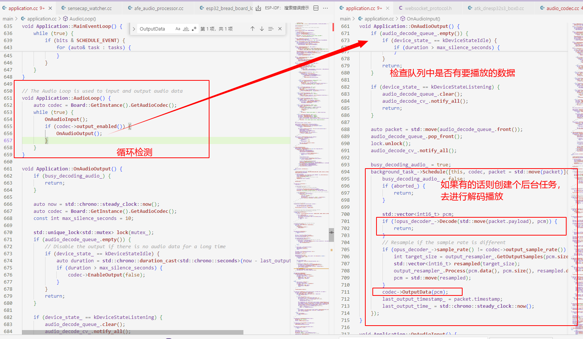Click 'lock.unlock();' on line 690
The height and width of the screenshot is (339, 583).
(x=391, y=143)
